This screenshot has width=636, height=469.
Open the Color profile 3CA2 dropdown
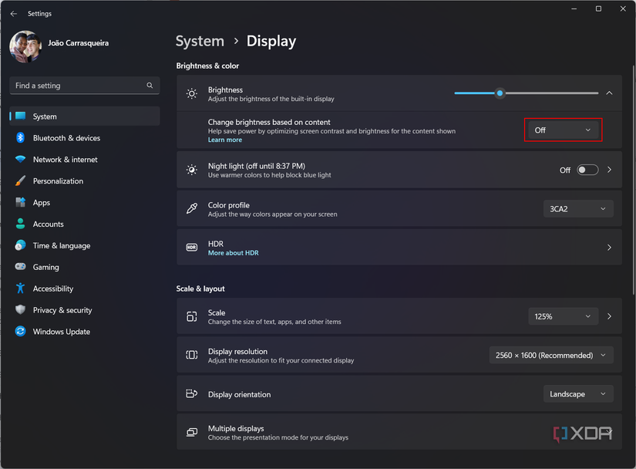tap(578, 209)
